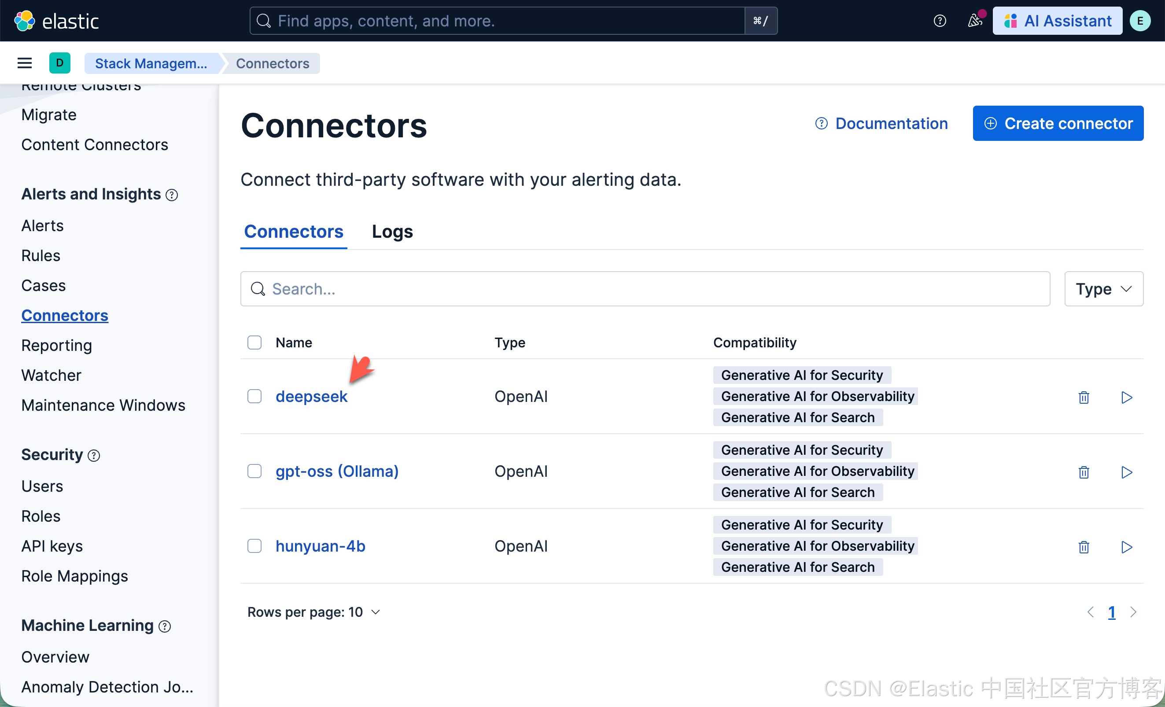
Task: Open the newsfeed notifications icon
Action: (x=974, y=21)
